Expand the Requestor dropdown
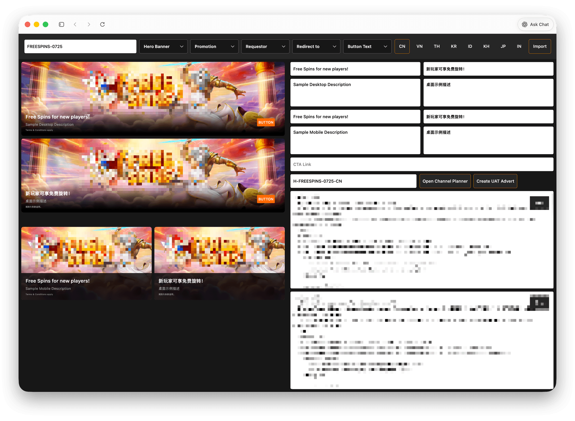The height and width of the screenshot is (421, 575). pyautogui.click(x=265, y=47)
